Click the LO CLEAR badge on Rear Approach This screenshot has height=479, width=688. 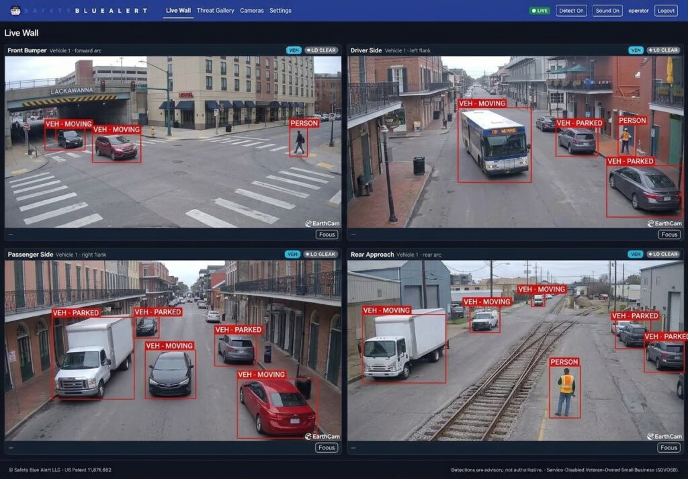pos(662,255)
